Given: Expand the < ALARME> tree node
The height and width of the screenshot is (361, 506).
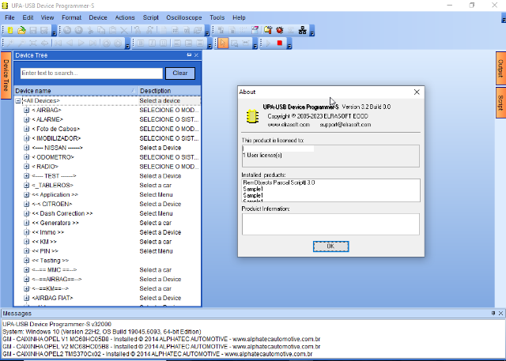Looking at the screenshot, I should 26,119.
